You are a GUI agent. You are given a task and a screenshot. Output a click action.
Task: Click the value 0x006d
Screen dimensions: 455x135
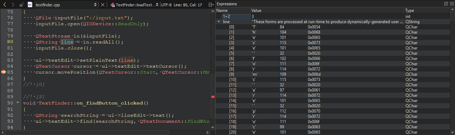coord(314,74)
